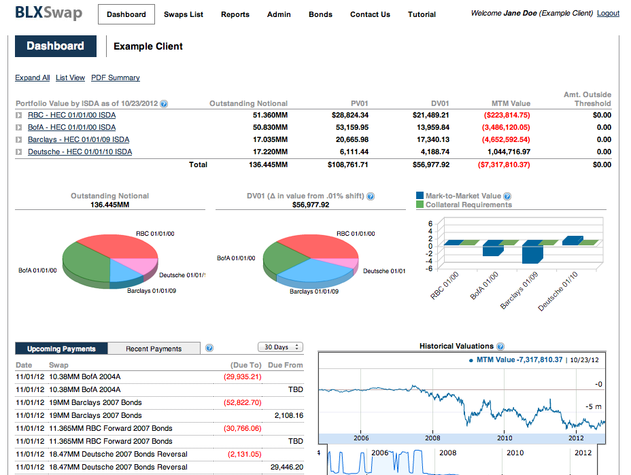Click BofA DV01 value 13,959.84
This screenshot has height=475, width=631.
tap(433, 128)
